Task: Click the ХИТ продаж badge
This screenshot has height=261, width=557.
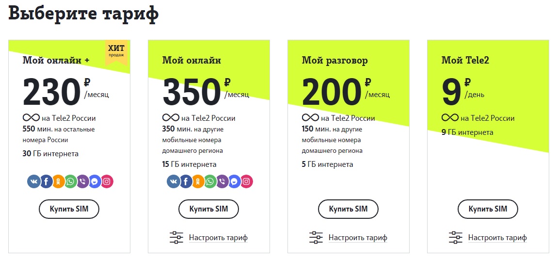Action: click(116, 50)
